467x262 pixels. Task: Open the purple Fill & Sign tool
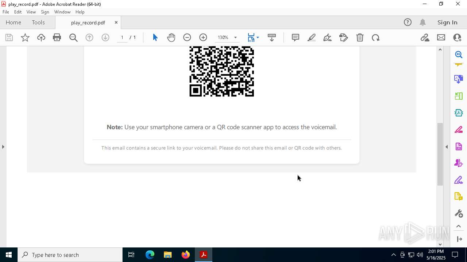[x=459, y=180]
